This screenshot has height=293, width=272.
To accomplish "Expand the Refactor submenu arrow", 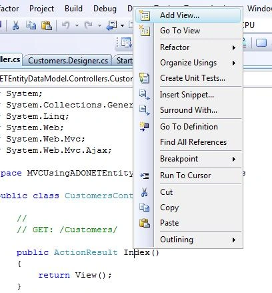I will (234, 47).
